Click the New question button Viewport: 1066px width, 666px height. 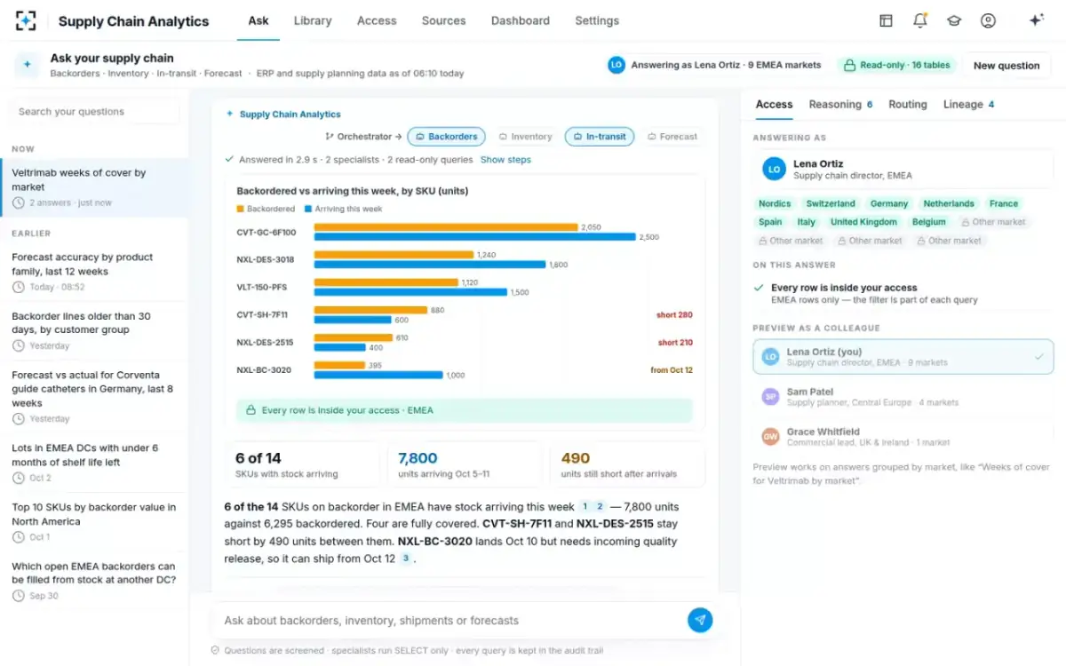[1006, 65]
